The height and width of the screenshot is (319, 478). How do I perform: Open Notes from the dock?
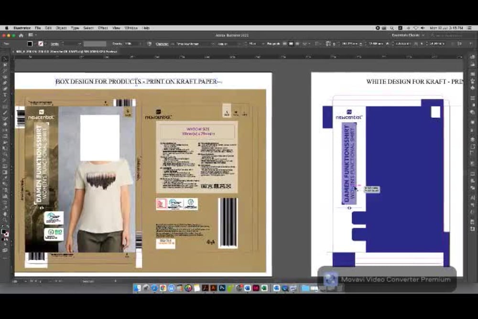[196, 287]
